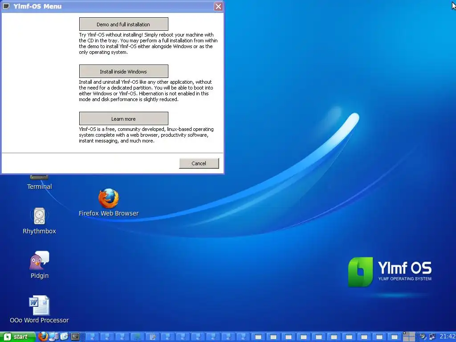Switch to the green monitor taskbar window

pyautogui.click(x=137, y=337)
